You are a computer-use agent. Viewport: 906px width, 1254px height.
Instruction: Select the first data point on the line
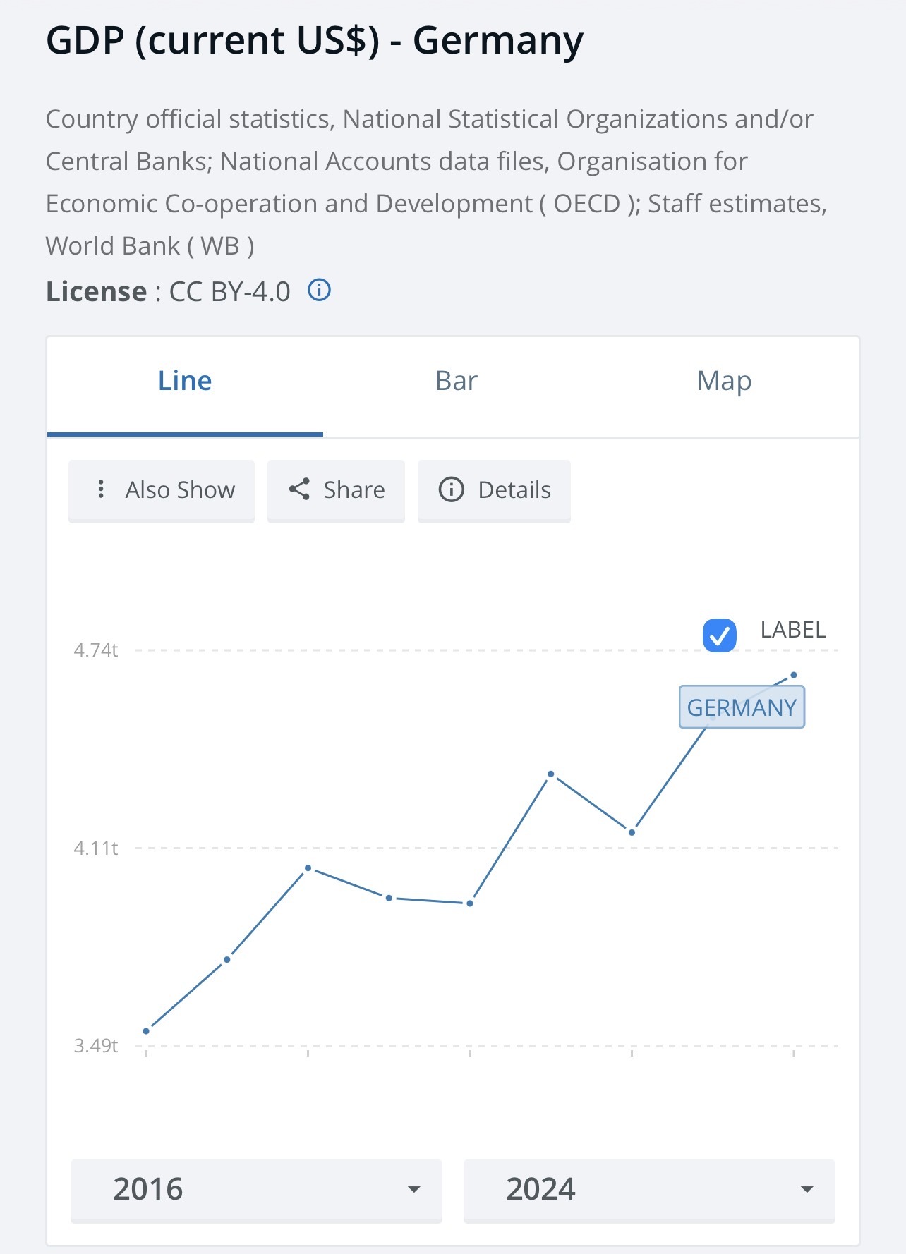pyautogui.click(x=146, y=1031)
